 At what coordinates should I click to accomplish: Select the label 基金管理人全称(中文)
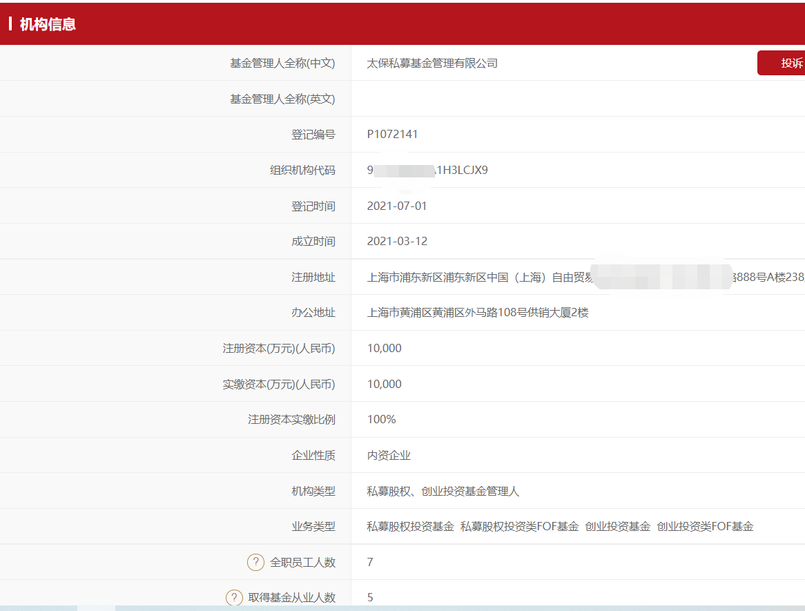tap(282, 63)
